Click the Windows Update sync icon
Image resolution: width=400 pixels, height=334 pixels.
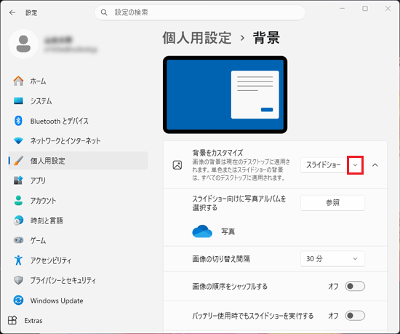18,300
